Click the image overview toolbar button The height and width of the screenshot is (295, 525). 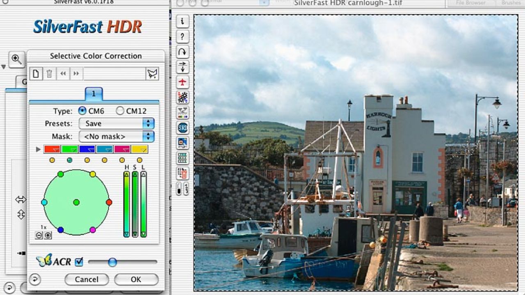183,143
